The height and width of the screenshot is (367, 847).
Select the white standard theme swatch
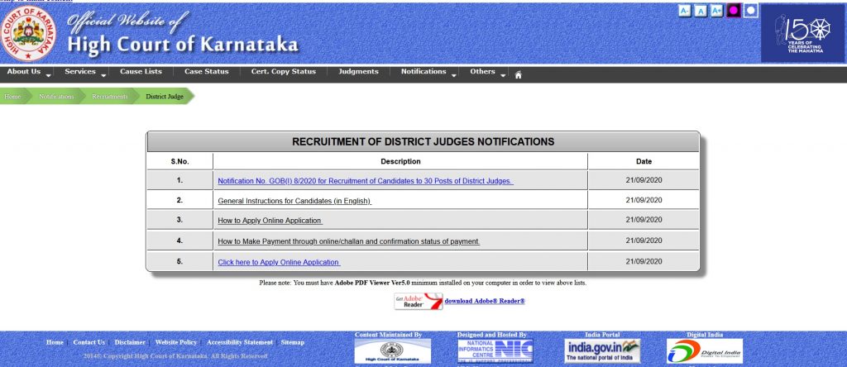(751, 10)
